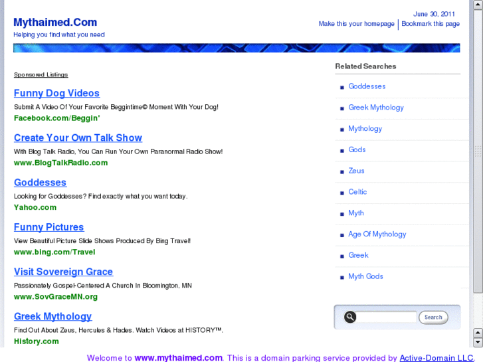Click the June 30, 2011 date
Screen dimensions: 483x362
(434, 14)
